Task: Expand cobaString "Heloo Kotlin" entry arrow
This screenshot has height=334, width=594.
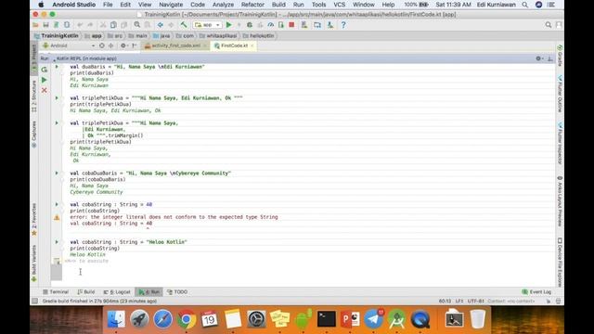Action: point(57,242)
